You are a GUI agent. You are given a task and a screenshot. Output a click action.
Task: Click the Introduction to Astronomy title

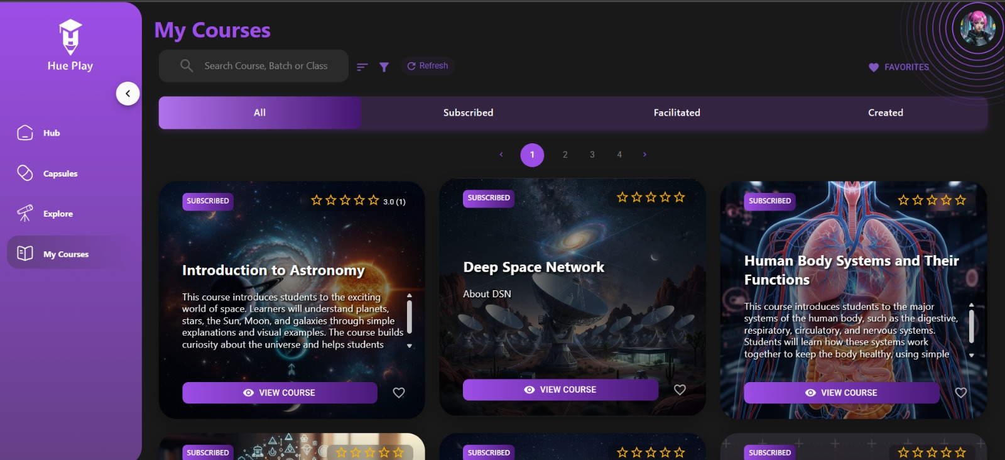pyautogui.click(x=273, y=270)
